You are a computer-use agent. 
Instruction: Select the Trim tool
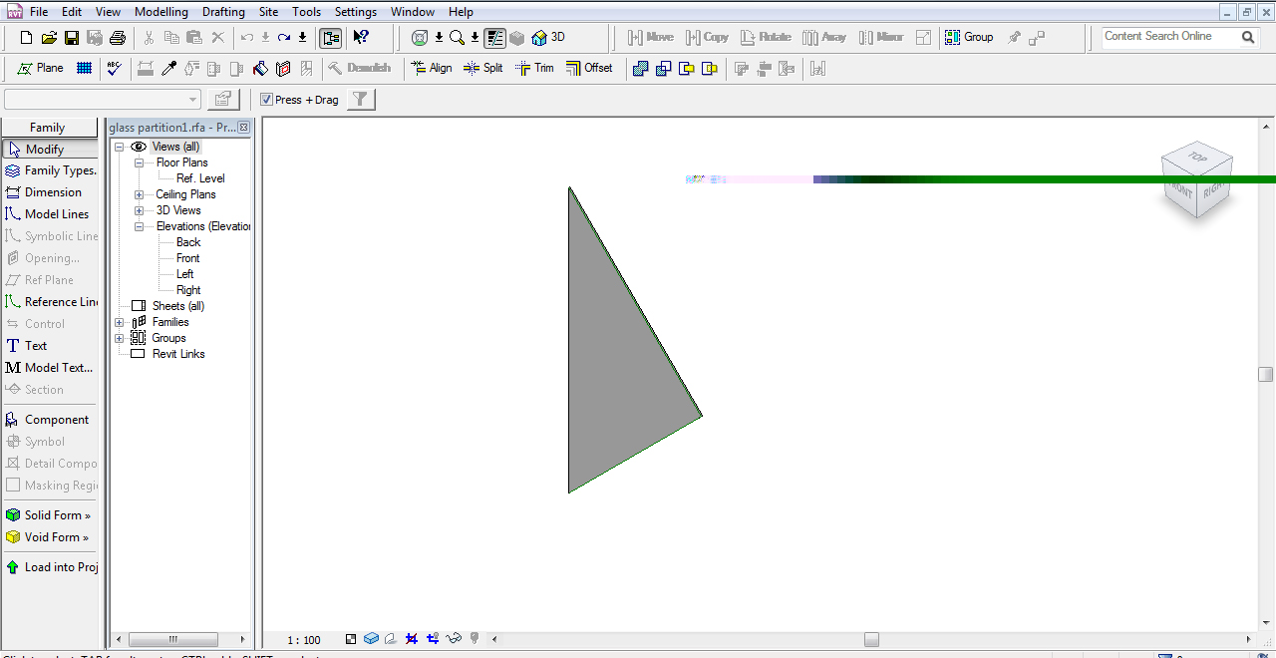click(x=534, y=68)
